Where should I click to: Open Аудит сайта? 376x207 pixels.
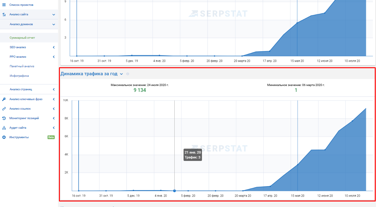18,128
